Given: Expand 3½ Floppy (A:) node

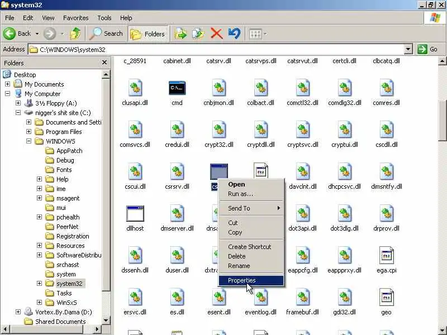Looking at the screenshot, I should coord(18,103).
